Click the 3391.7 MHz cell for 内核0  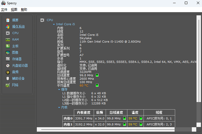84,118
